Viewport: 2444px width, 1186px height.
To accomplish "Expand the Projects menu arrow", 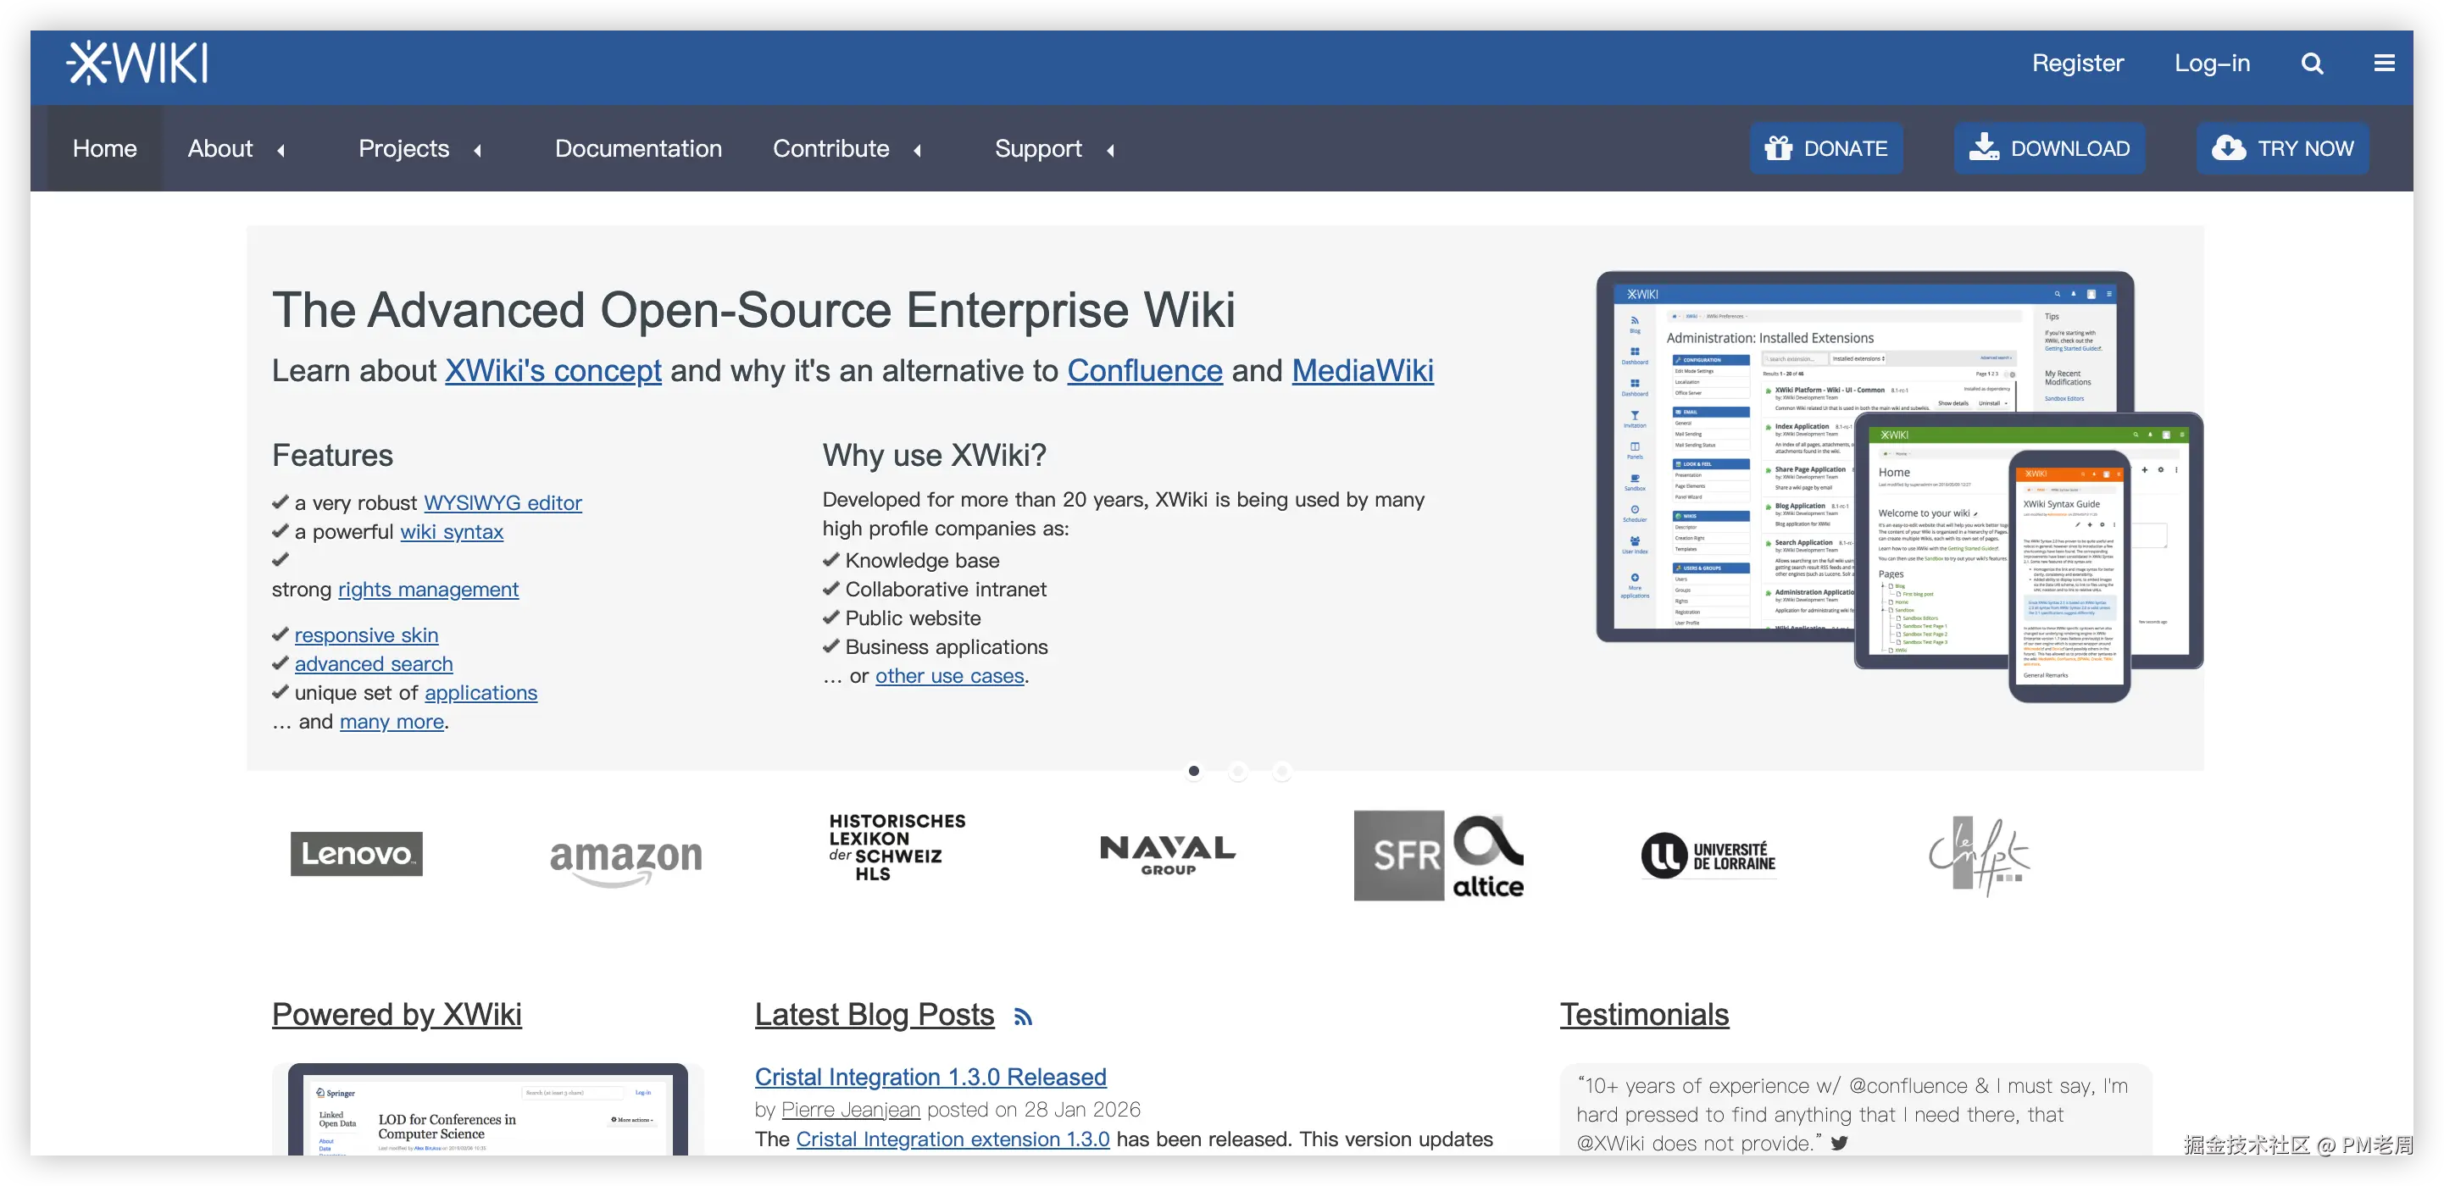I will tap(477, 150).
